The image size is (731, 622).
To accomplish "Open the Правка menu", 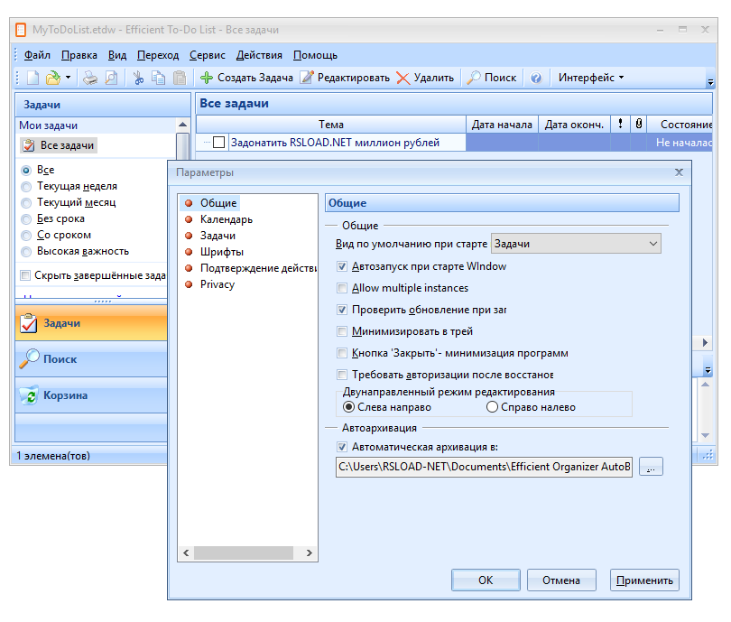I will tap(79, 55).
